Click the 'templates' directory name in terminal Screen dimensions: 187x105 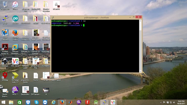point(56,23)
